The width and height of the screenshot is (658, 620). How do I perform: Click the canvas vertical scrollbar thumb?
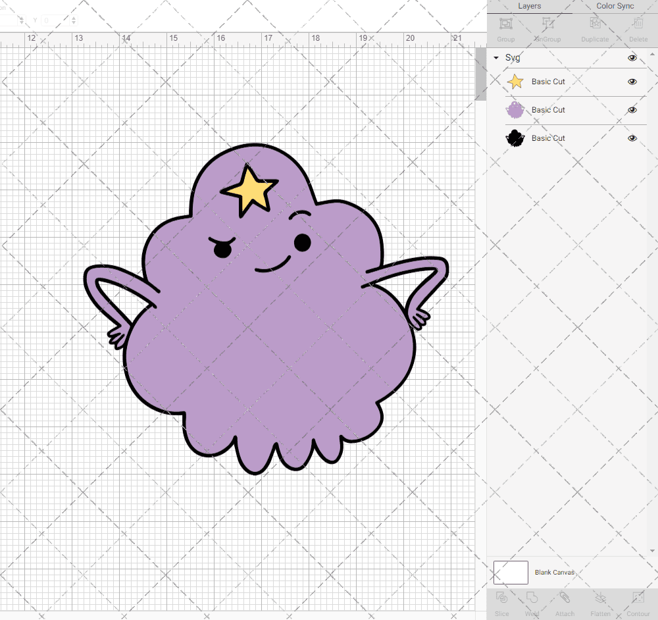point(480,74)
